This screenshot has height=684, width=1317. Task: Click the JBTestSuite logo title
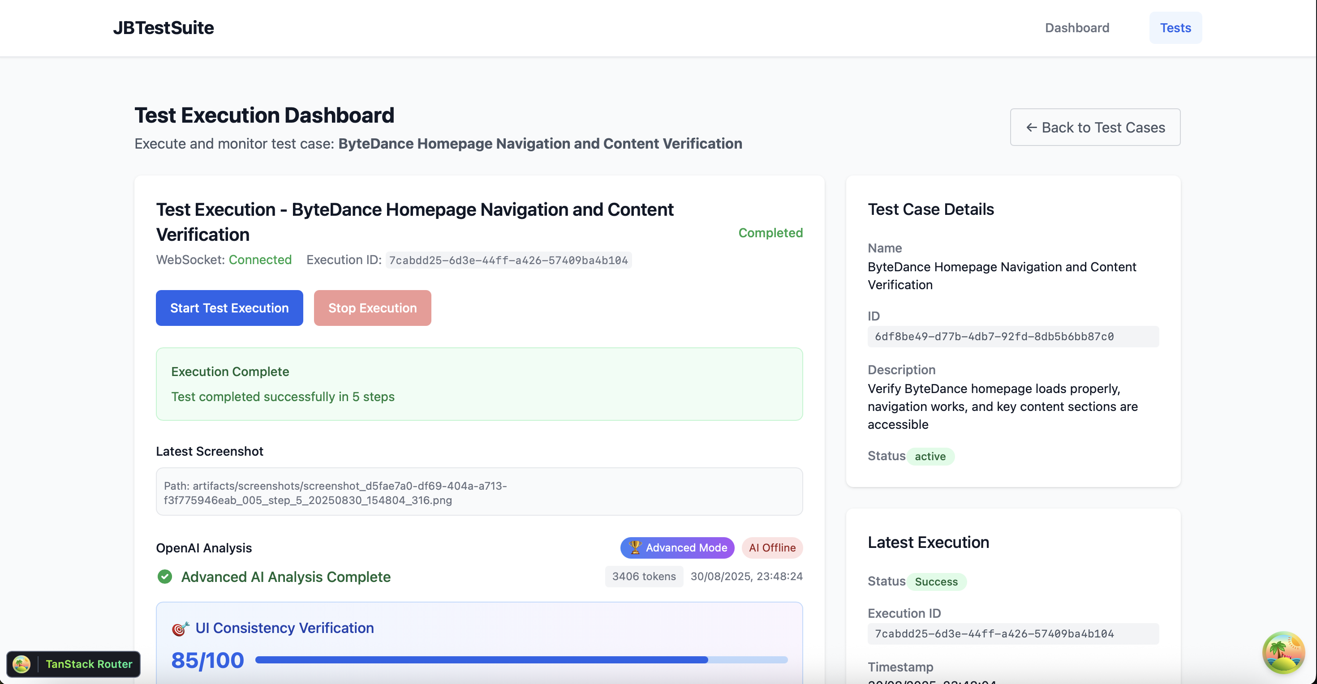(163, 28)
